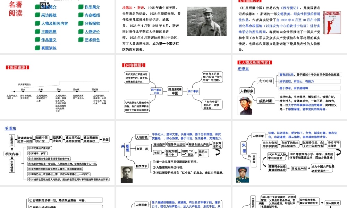Click the 组织秋收起义 box

(57, 139)
